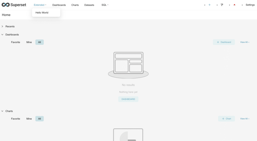Screen dimensions: 257x141
Task: Open the SQL dropdown menu
Action: tap(105, 5)
